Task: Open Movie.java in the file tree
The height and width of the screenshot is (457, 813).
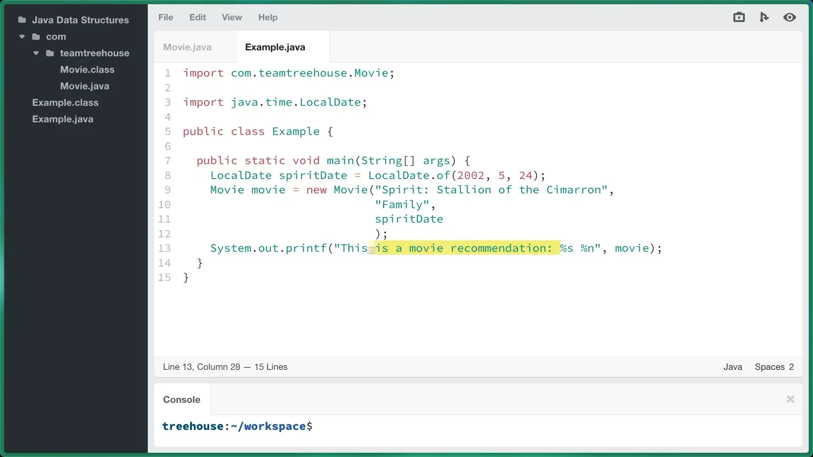Action: click(85, 86)
